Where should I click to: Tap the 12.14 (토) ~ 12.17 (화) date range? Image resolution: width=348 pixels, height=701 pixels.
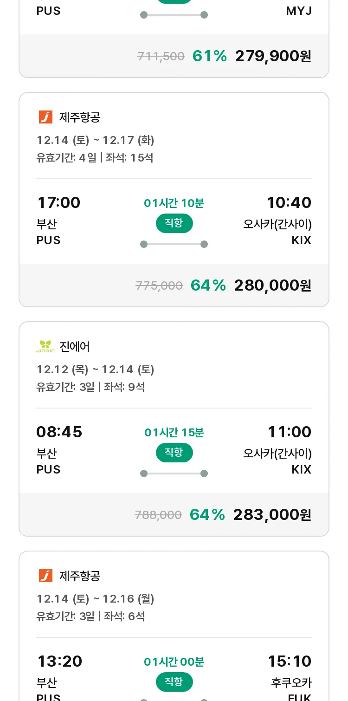click(96, 140)
